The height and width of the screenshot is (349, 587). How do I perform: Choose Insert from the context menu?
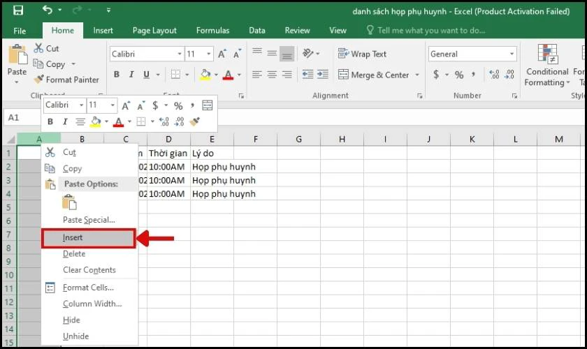tap(73, 238)
